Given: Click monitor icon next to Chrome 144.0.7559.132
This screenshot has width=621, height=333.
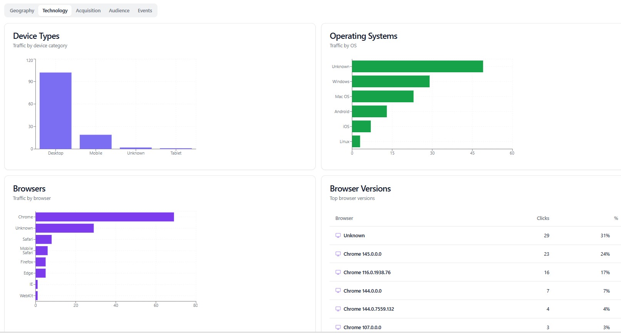Looking at the screenshot, I should pos(338,309).
